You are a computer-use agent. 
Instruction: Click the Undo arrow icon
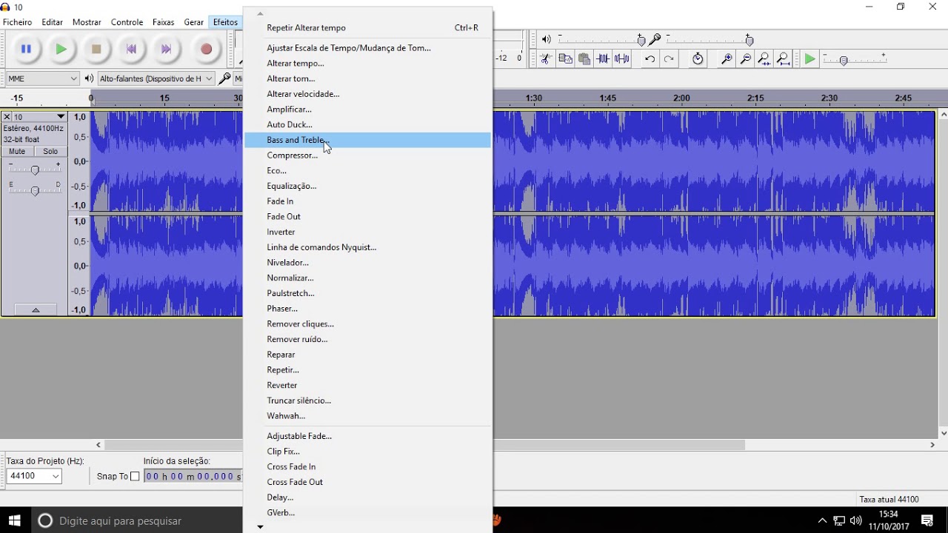(x=650, y=59)
